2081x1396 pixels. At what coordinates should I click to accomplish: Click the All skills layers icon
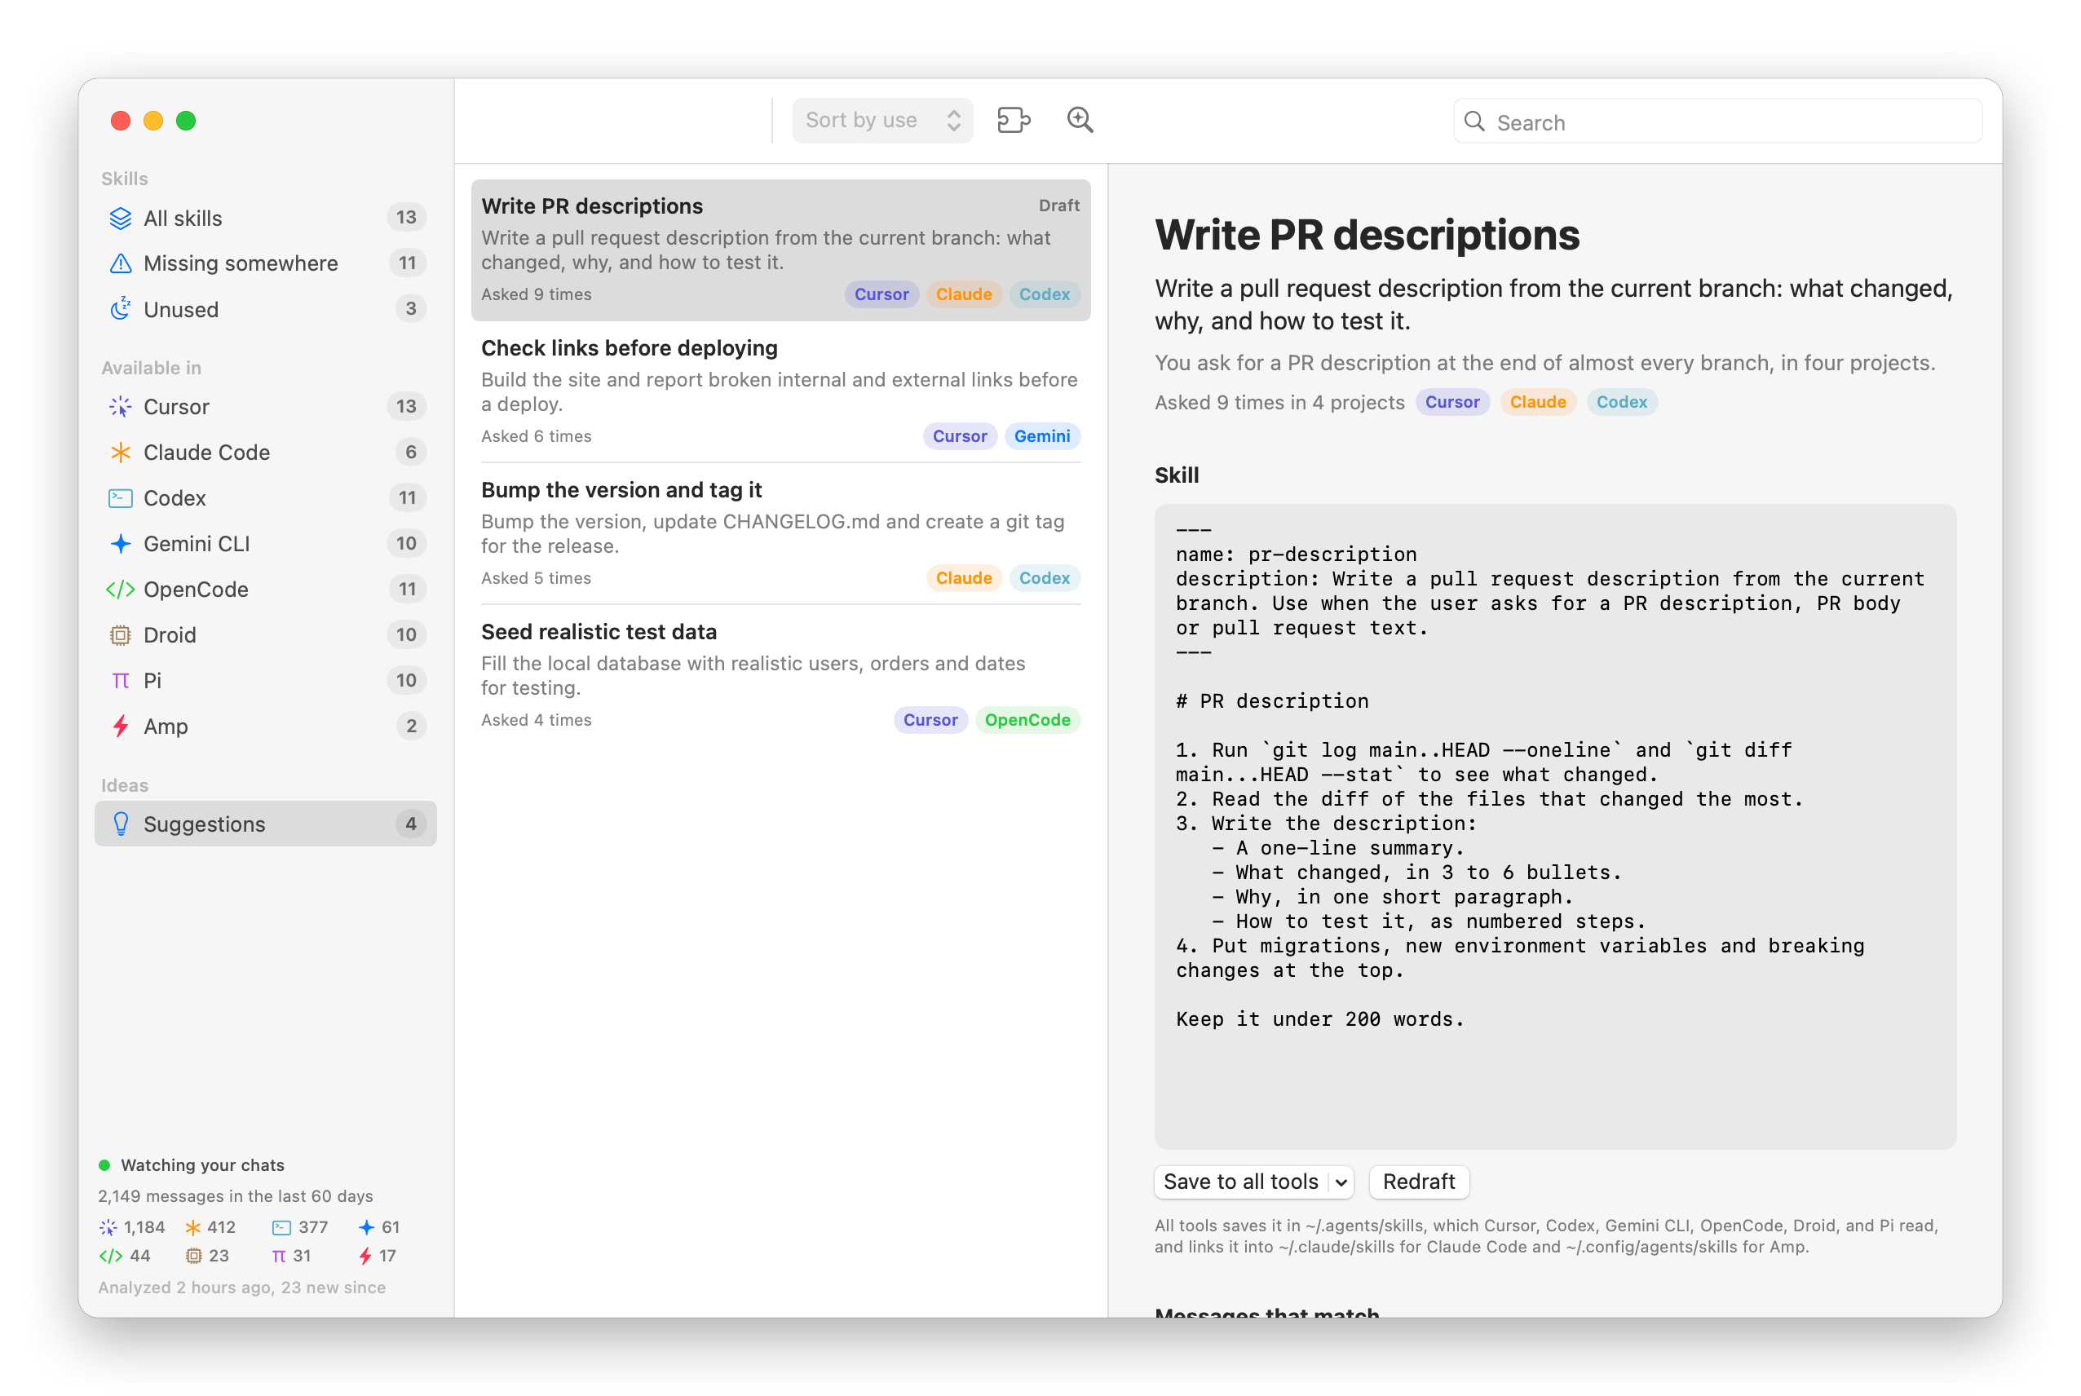(120, 219)
